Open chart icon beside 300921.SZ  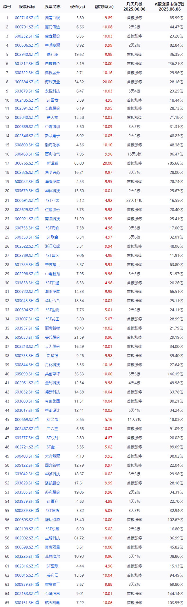(37, 219)
